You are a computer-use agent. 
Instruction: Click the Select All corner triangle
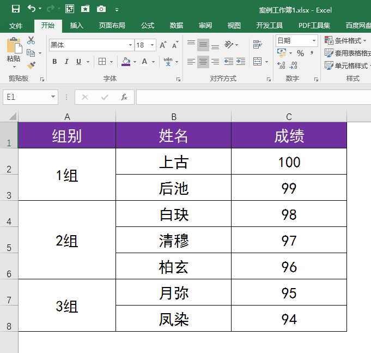13,117
